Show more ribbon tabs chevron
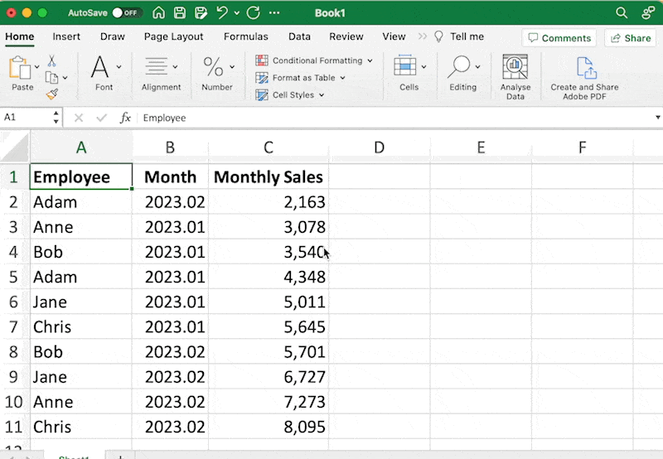The width and height of the screenshot is (663, 459). click(423, 36)
